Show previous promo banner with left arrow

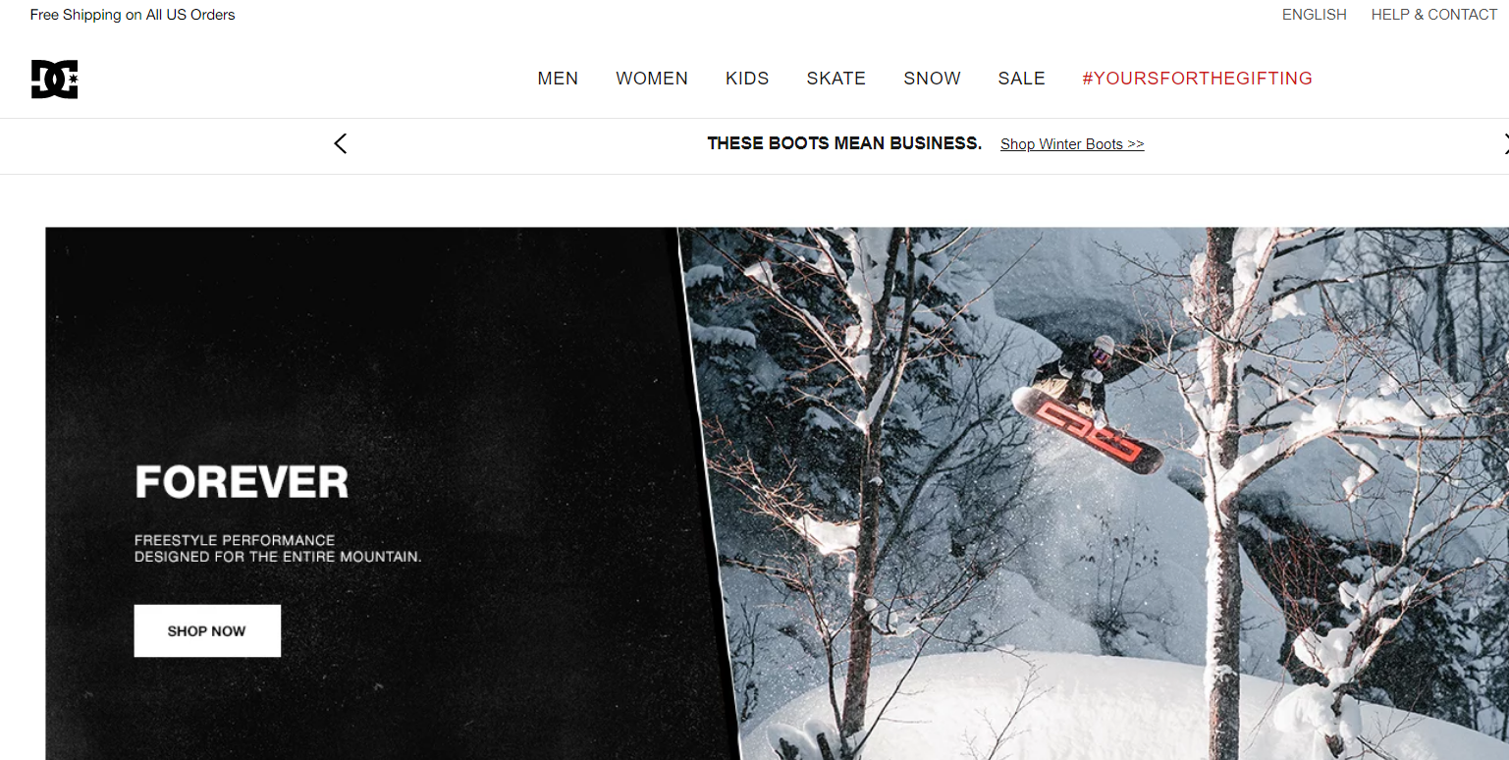click(341, 143)
